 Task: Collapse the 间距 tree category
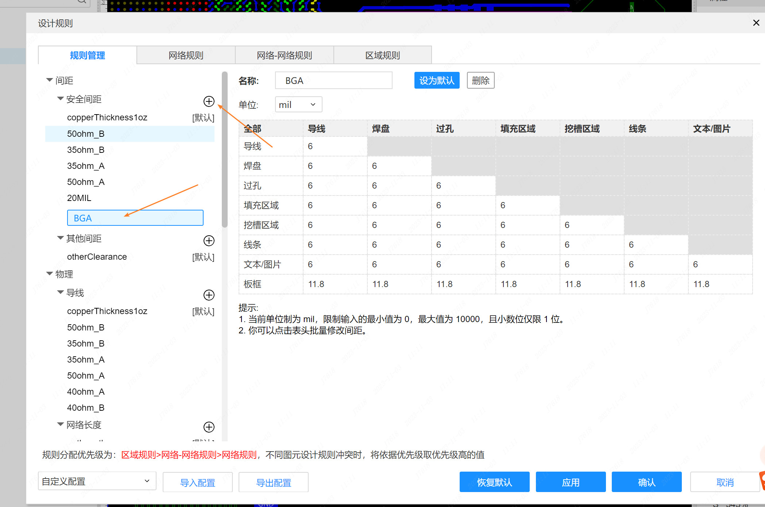(50, 80)
